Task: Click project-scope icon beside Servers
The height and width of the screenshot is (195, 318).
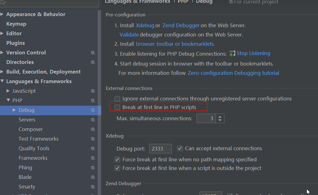Action: click(93, 120)
